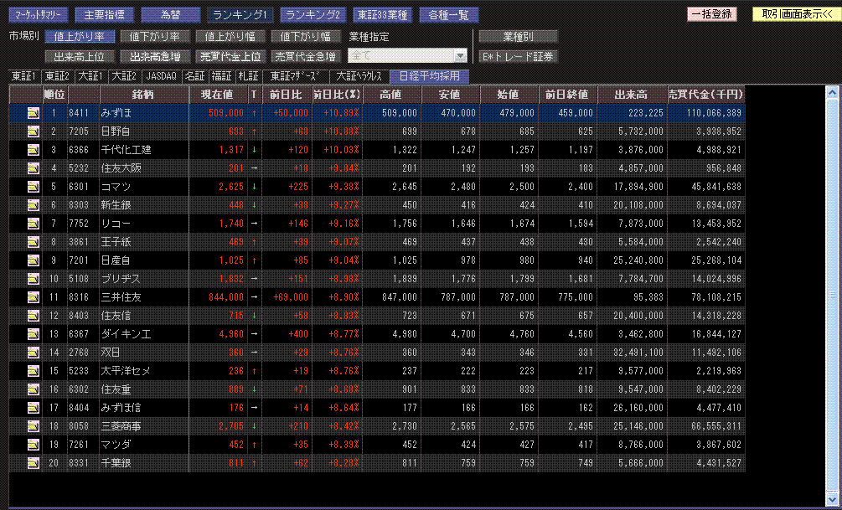
Task: Click the icon for 日産自 row
Action: tap(34, 260)
